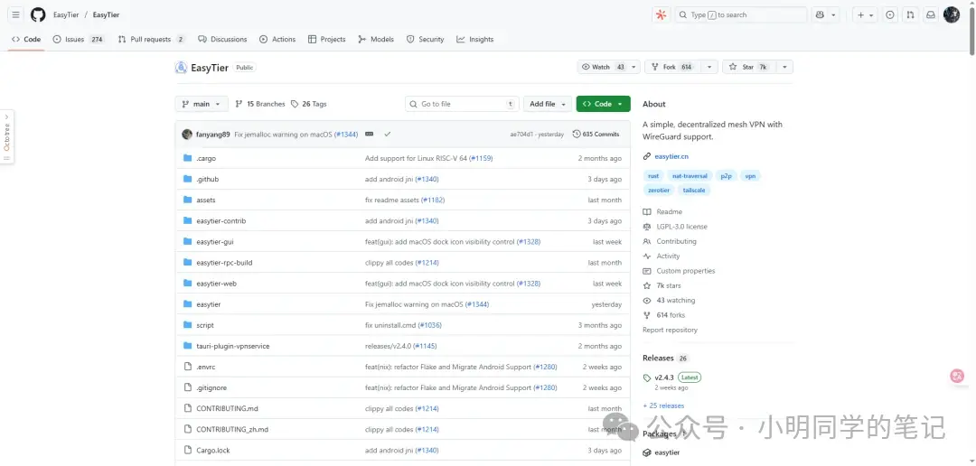Viewport: 976px width, 466px height.
Task: View the 635 Commits history
Action: pos(596,134)
